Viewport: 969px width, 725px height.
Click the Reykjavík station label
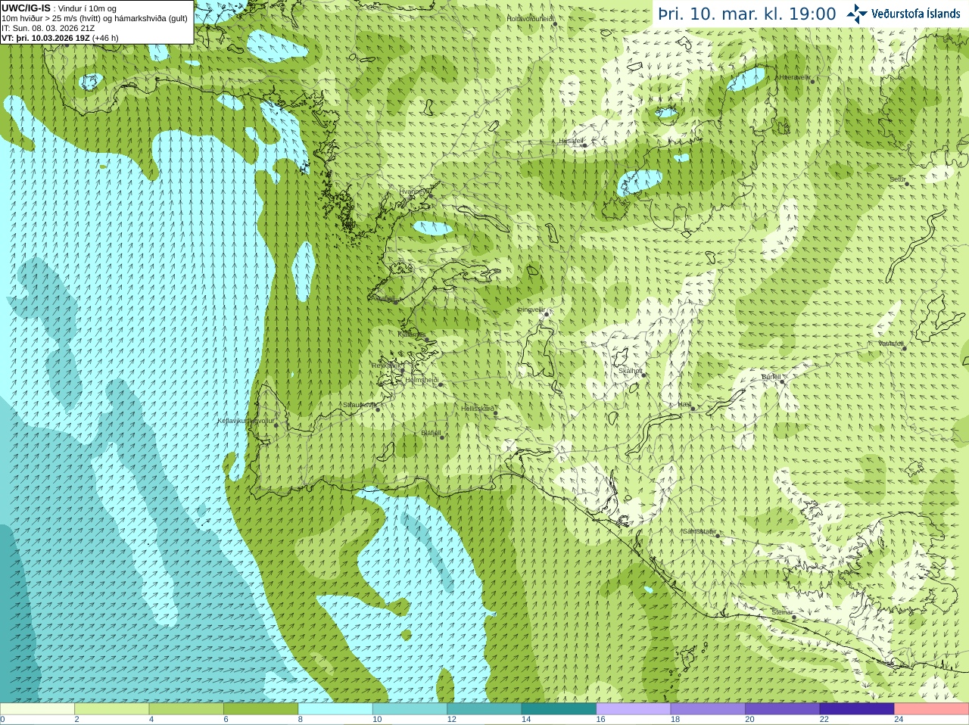387,366
